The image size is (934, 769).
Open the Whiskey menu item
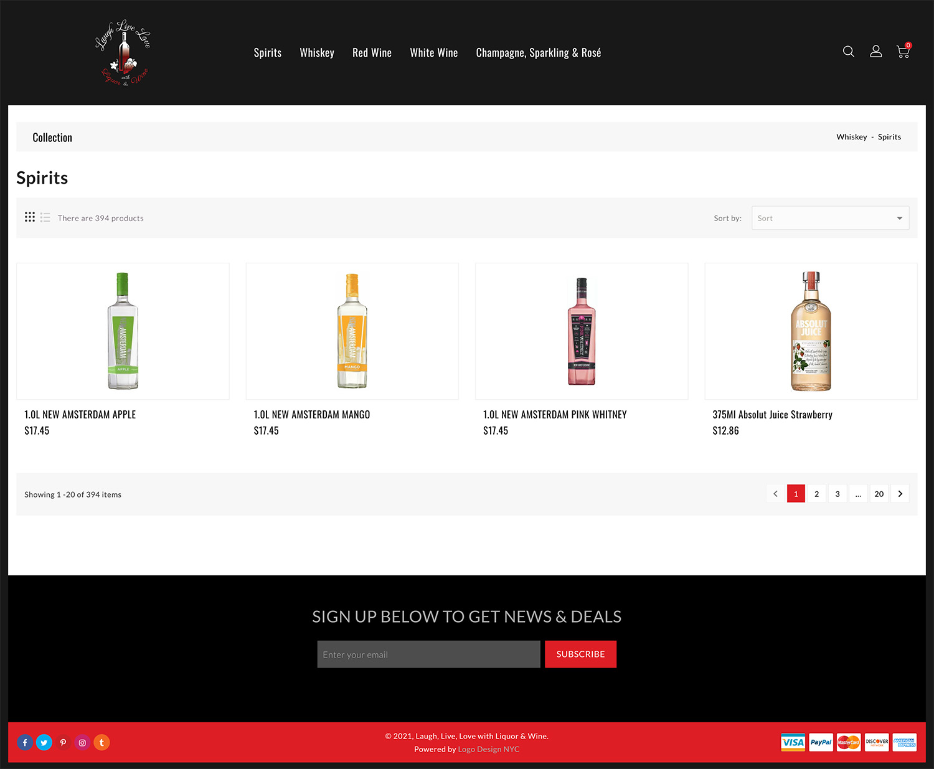tap(317, 53)
